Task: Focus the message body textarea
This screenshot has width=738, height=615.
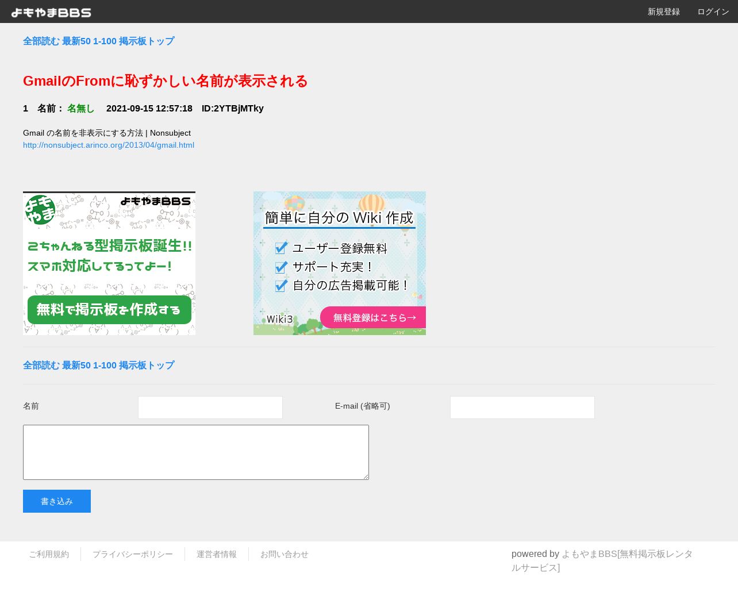Action: tap(196, 452)
